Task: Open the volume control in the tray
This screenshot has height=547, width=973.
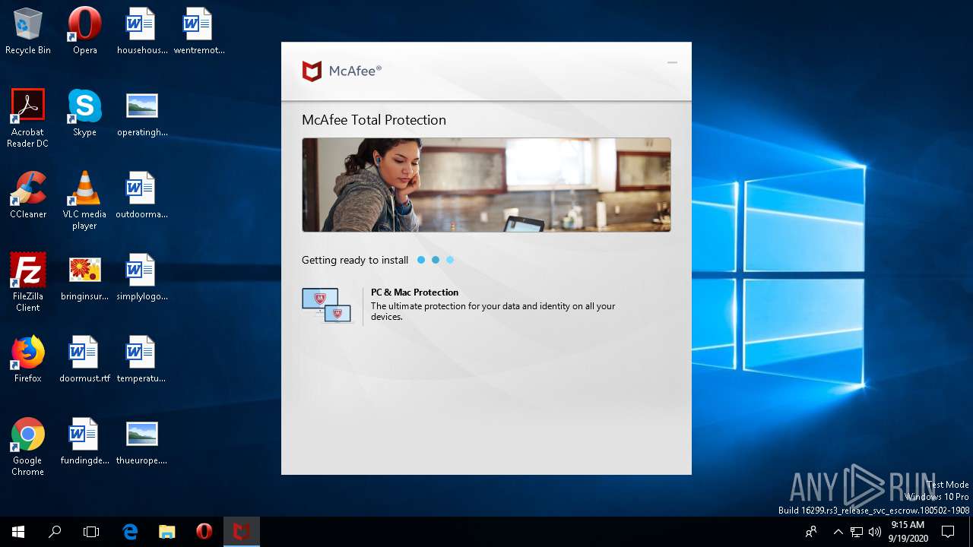Action: coord(874,532)
